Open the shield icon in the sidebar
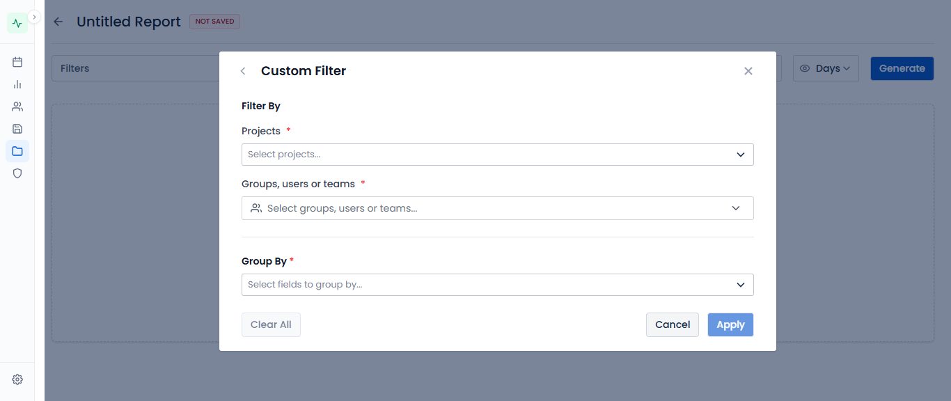 [x=17, y=173]
